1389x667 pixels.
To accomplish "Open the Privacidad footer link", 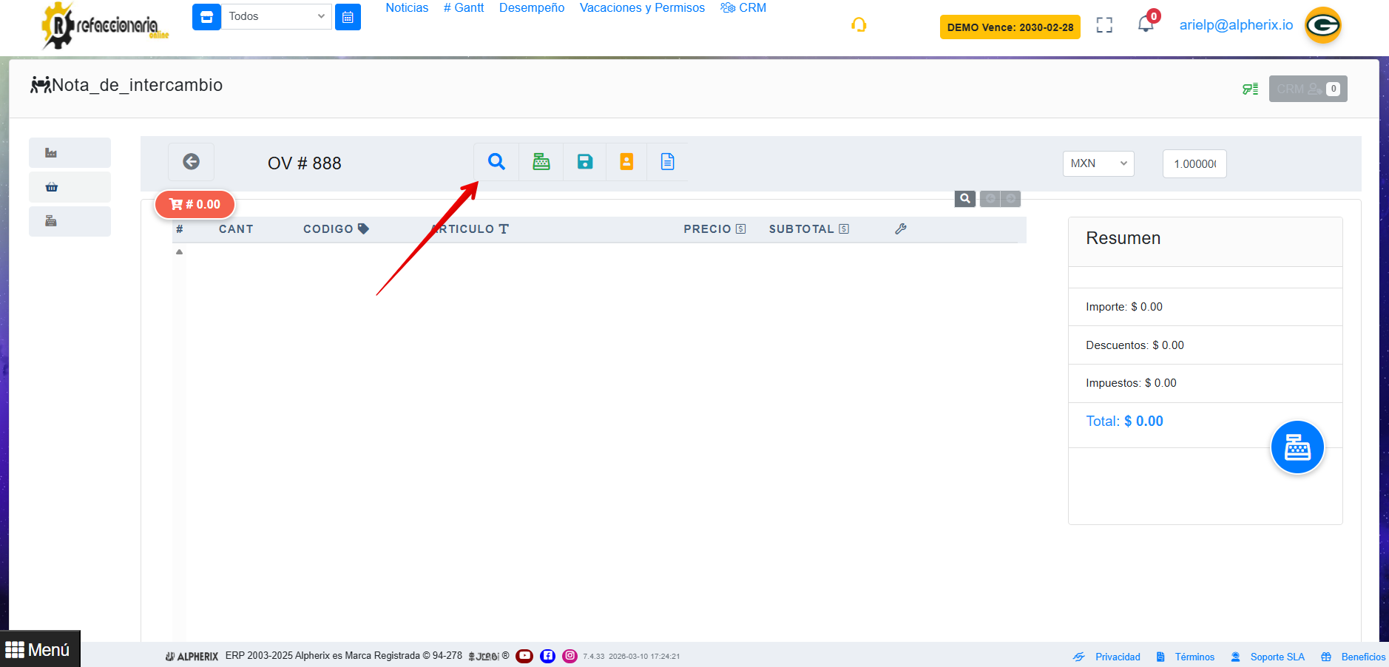I will 1117,657.
